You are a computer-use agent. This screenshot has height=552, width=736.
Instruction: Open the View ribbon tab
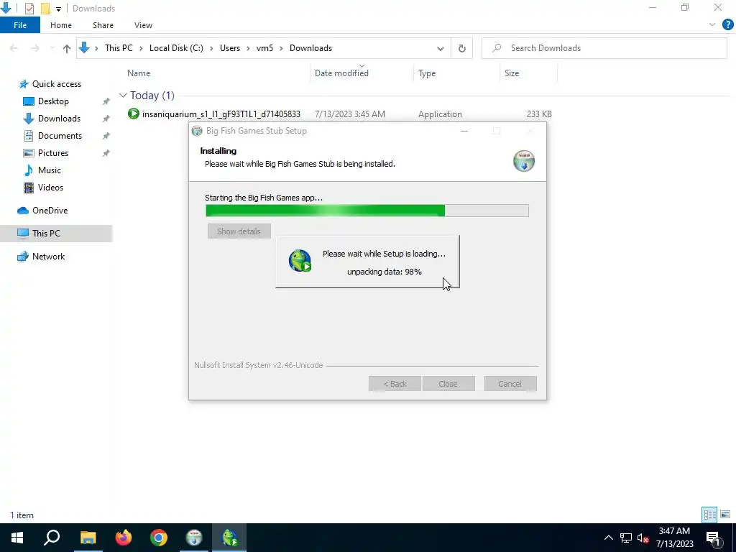pyautogui.click(x=143, y=25)
